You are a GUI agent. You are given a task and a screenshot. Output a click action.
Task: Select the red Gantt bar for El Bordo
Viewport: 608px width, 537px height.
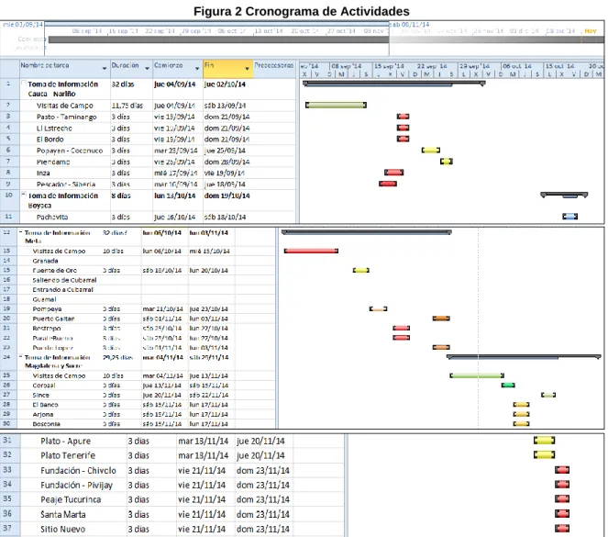[403, 139]
